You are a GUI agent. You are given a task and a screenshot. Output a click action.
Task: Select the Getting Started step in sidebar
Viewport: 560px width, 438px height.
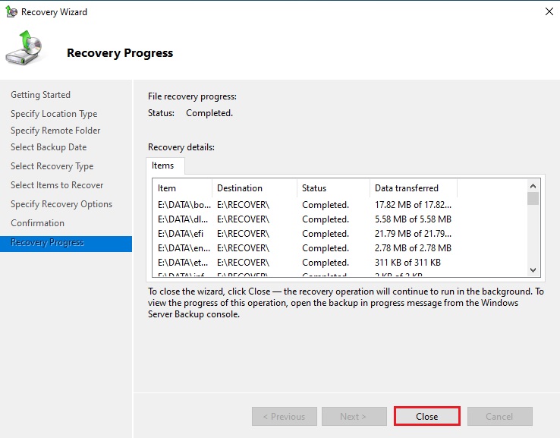coord(41,95)
